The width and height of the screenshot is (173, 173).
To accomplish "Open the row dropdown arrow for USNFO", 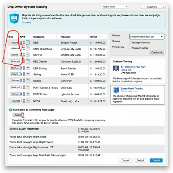I will click(28, 55).
